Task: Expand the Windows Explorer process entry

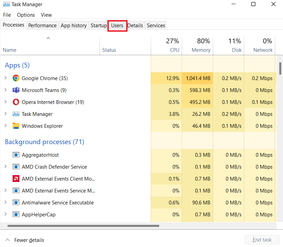Action: click(x=5, y=125)
